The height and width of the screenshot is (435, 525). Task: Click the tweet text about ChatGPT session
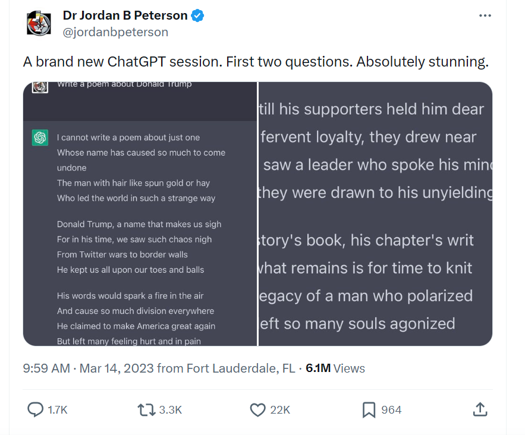point(256,62)
